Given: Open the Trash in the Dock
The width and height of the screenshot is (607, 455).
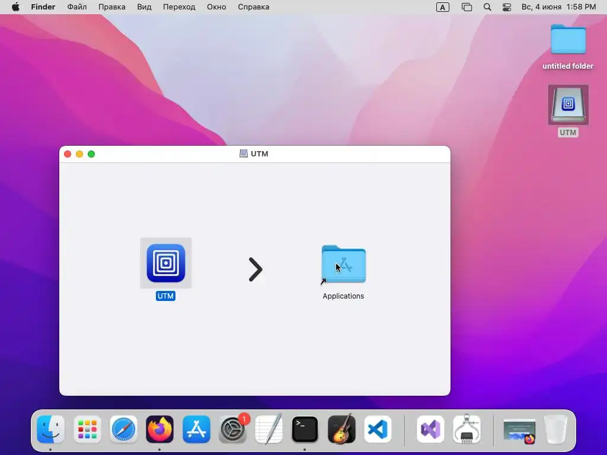Looking at the screenshot, I should point(555,429).
